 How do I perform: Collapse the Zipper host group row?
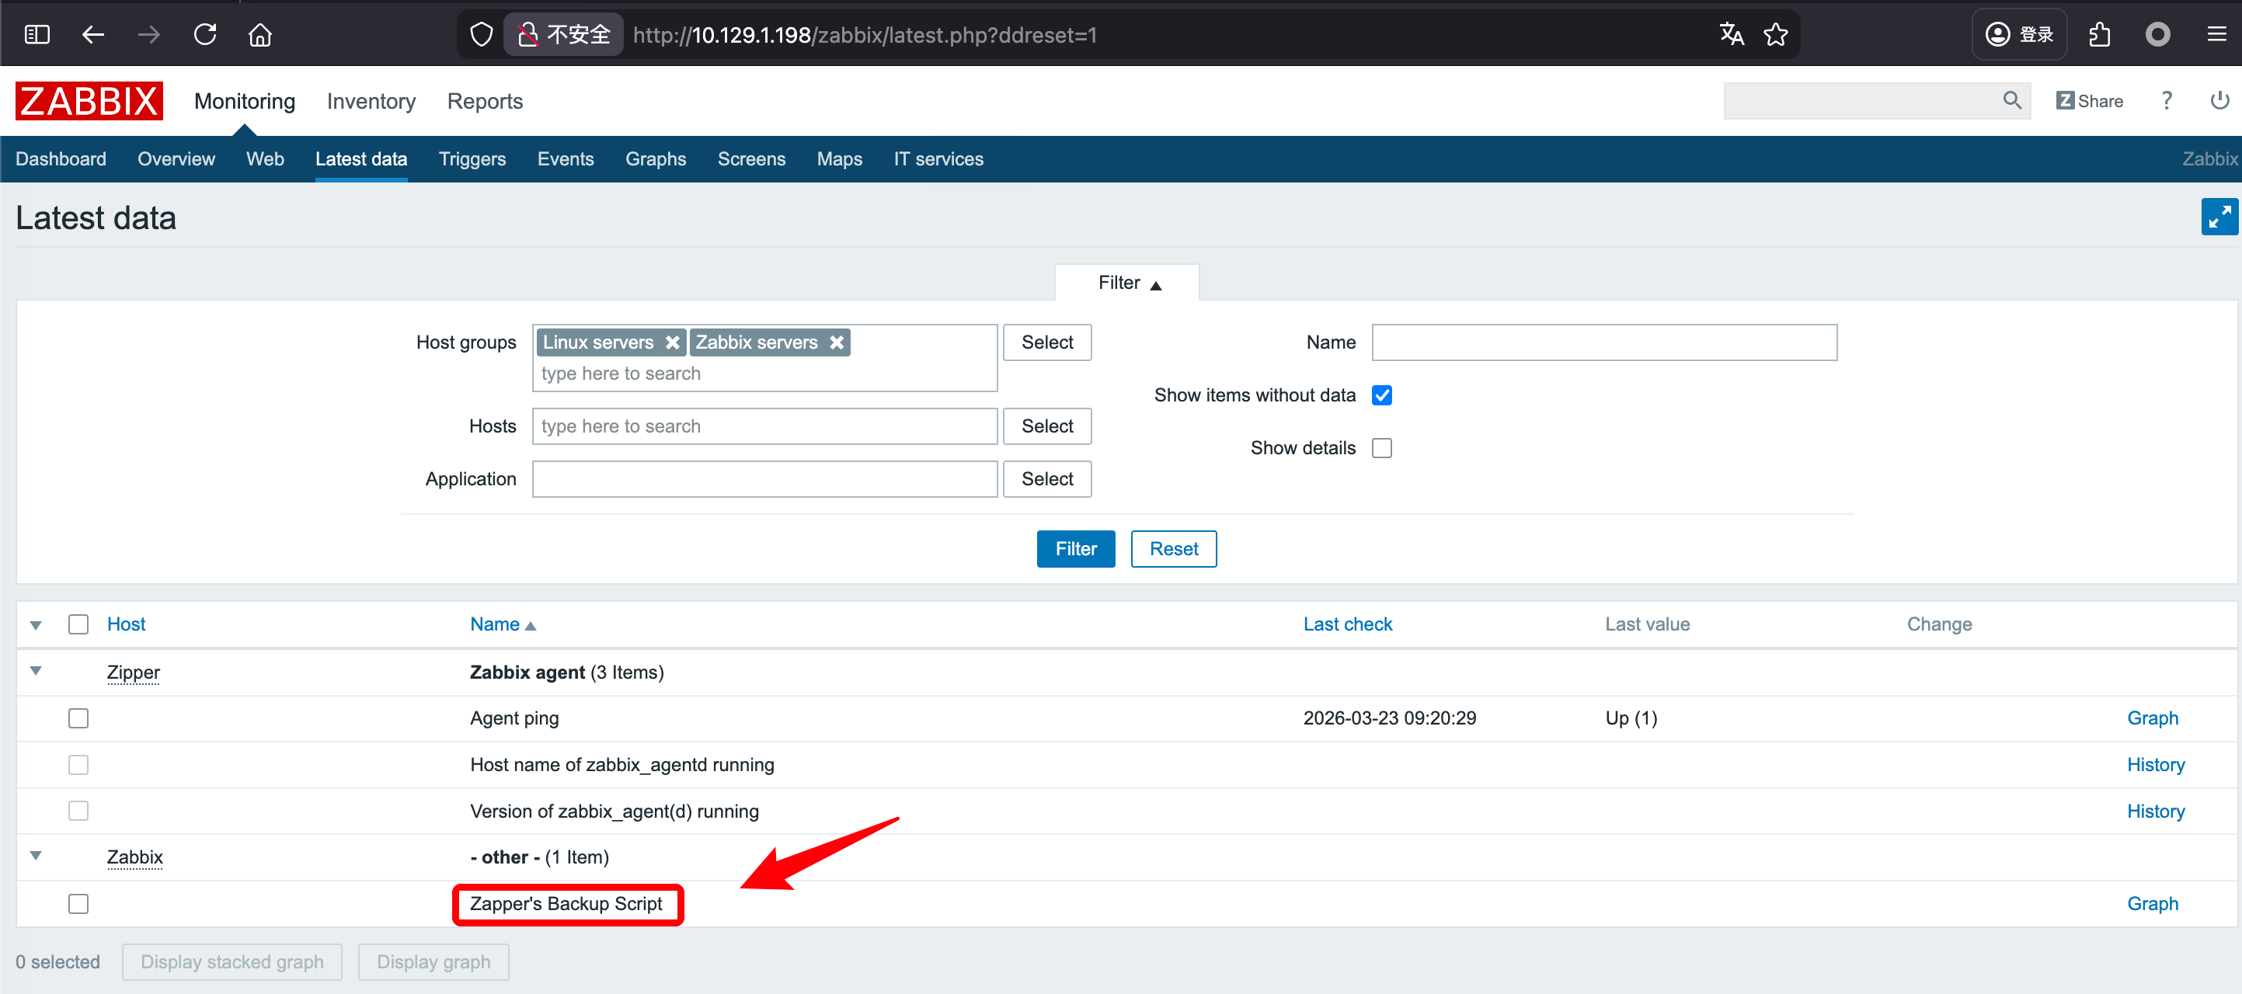pos(36,672)
